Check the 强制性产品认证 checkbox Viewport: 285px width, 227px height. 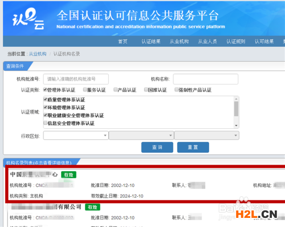coord(177,90)
